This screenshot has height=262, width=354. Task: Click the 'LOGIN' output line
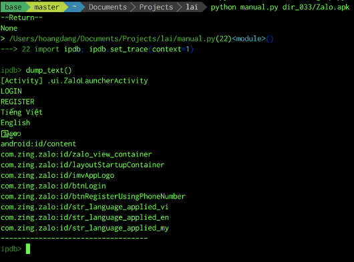point(11,92)
